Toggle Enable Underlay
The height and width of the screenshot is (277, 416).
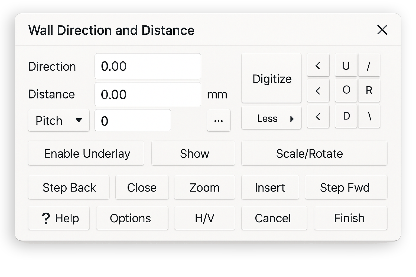coord(86,153)
